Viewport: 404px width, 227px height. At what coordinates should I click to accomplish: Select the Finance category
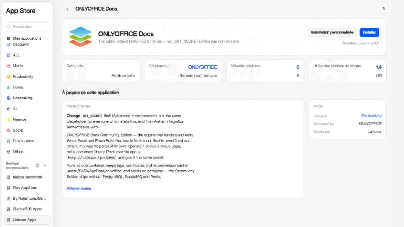pyautogui.click(x=27, y=119)
